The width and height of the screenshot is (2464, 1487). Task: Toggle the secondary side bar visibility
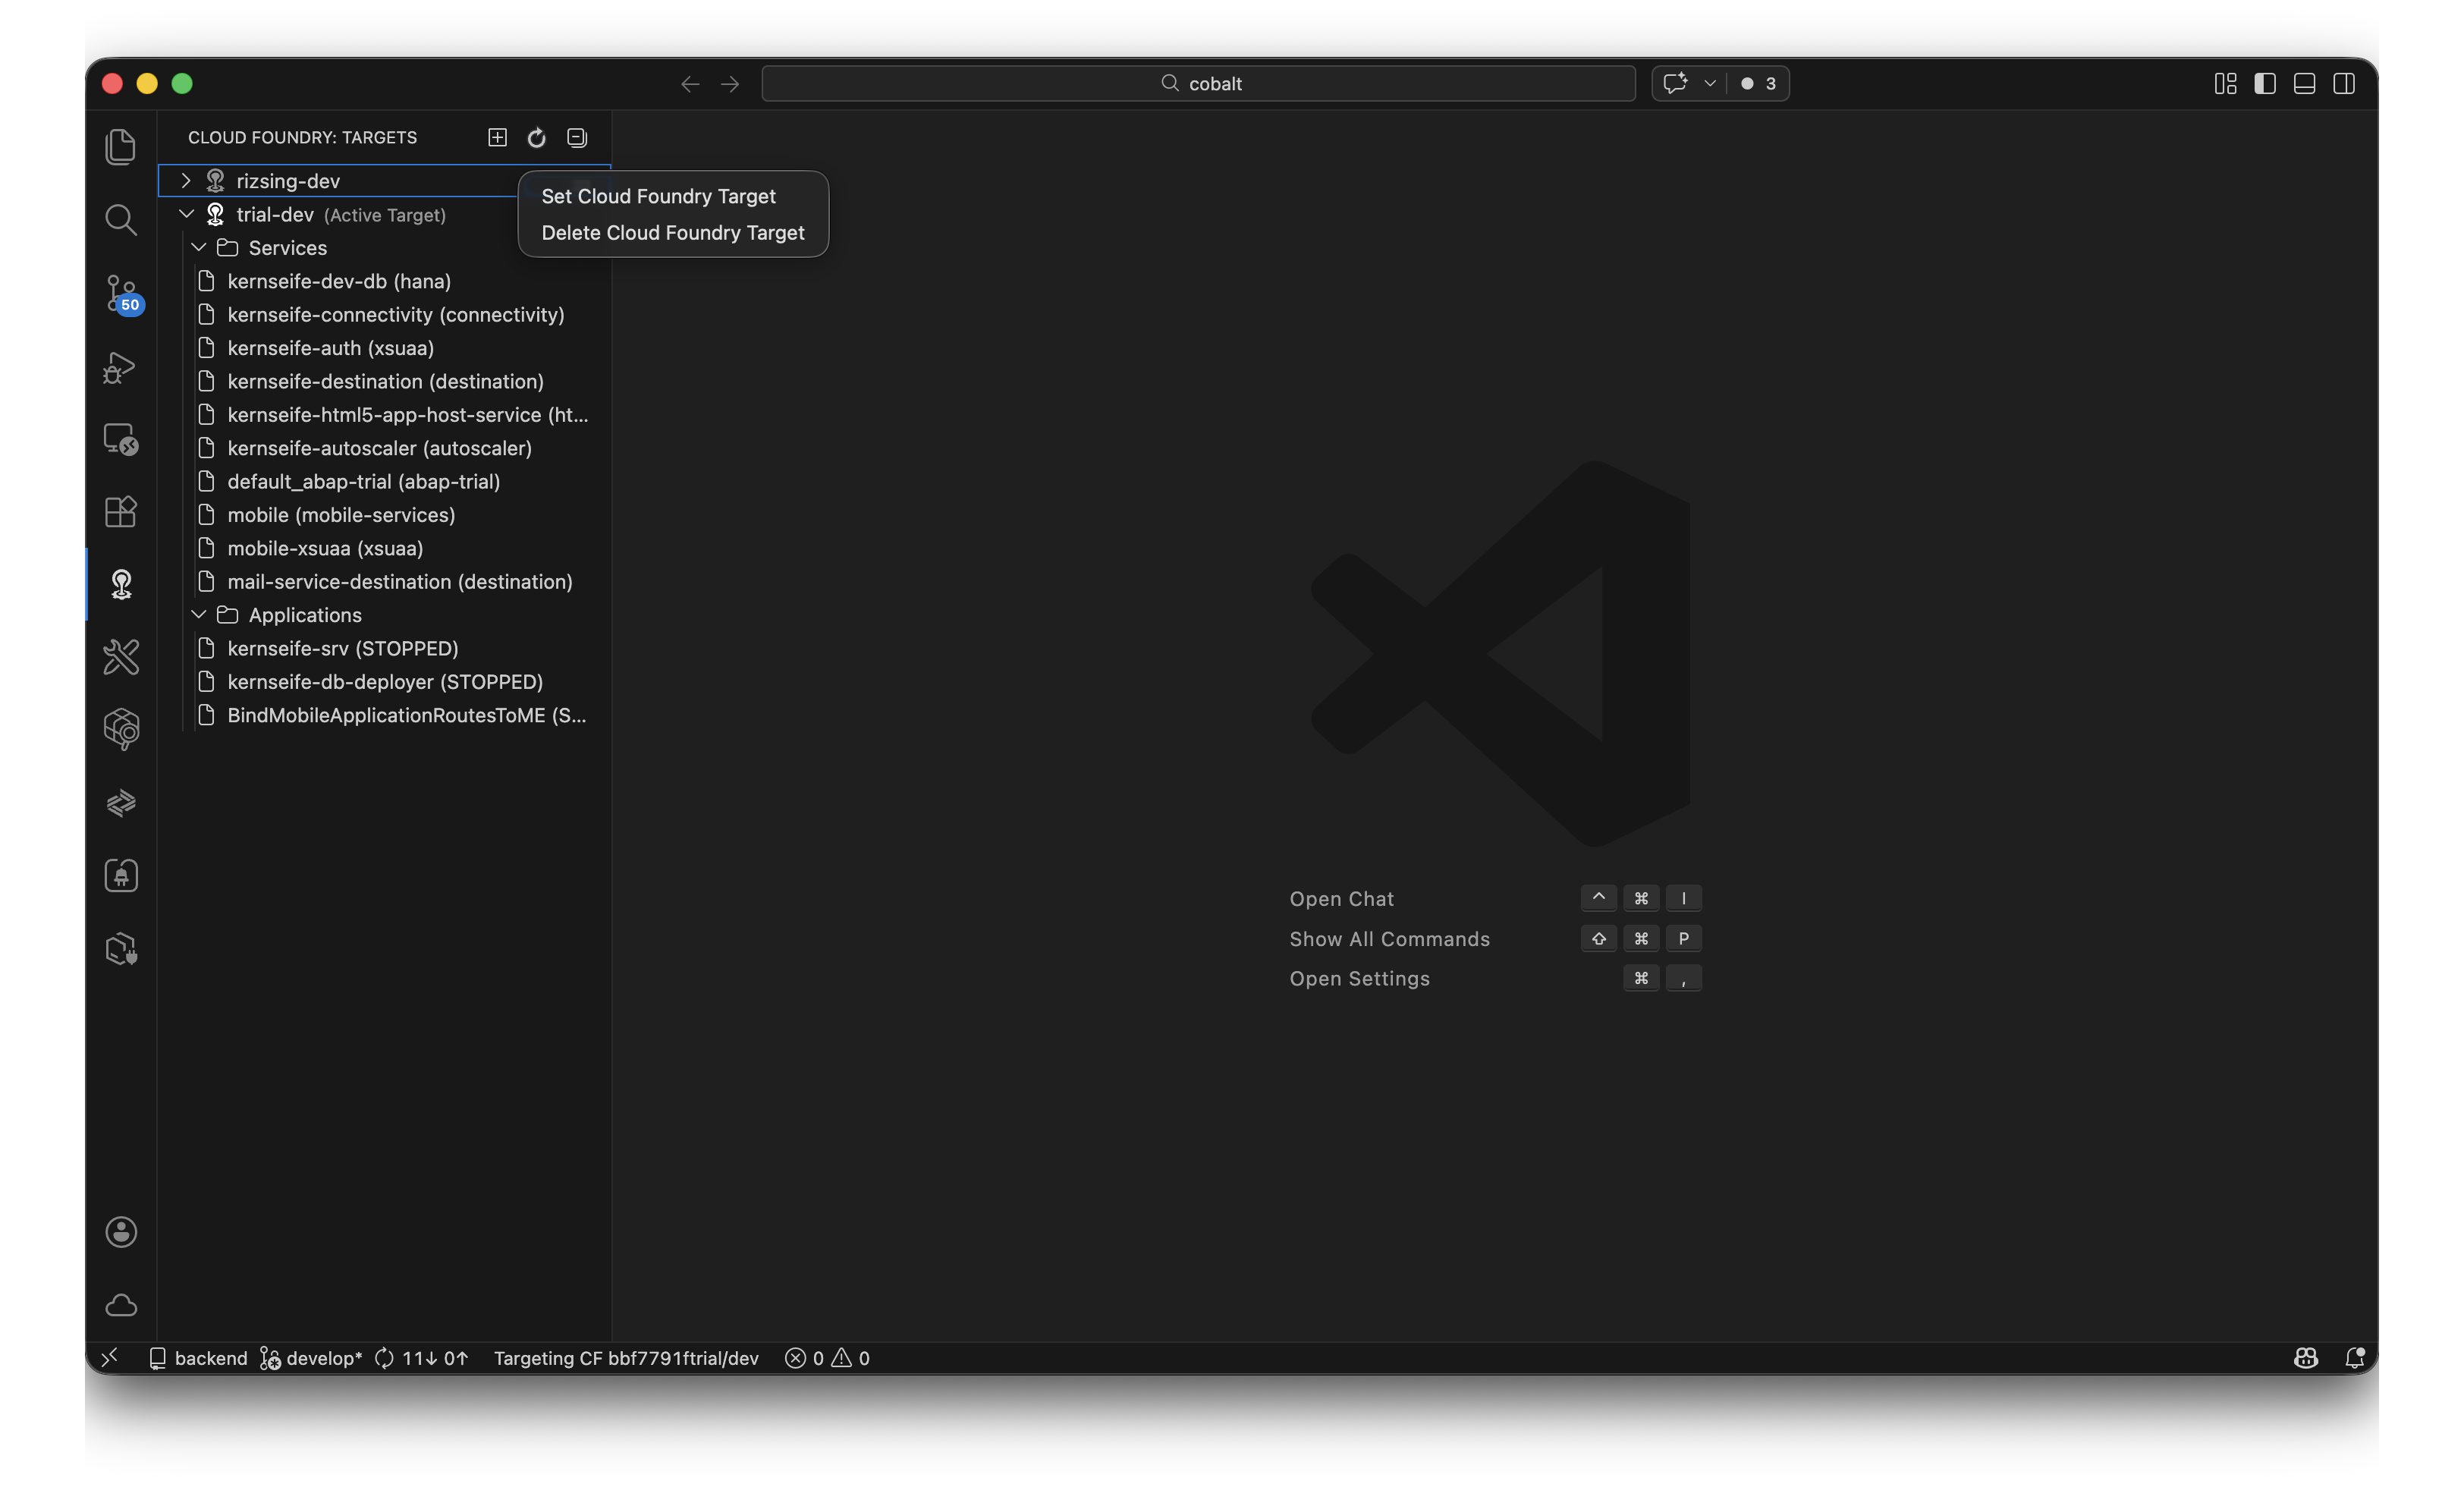point(2344,84)
